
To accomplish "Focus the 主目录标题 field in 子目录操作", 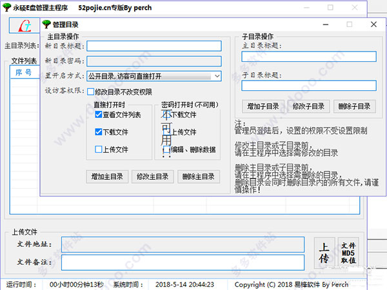I will (309, 57).
